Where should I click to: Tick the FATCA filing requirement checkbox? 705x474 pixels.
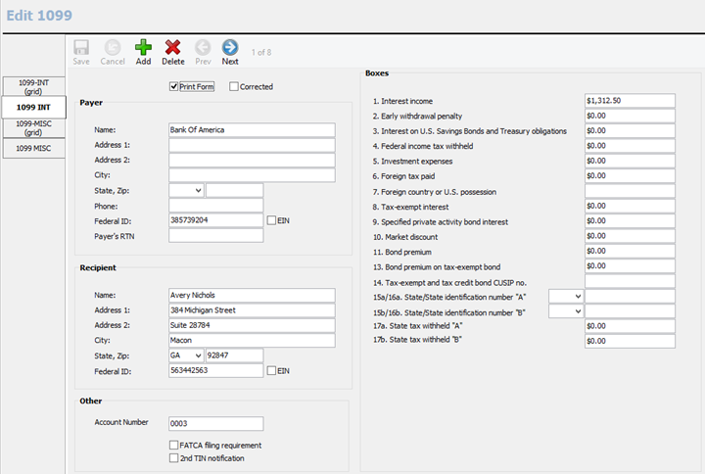pos(174,445)
